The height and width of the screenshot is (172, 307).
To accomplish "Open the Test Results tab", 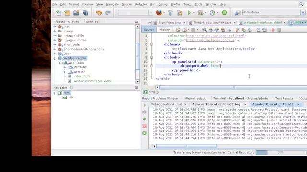I will 284,98.
